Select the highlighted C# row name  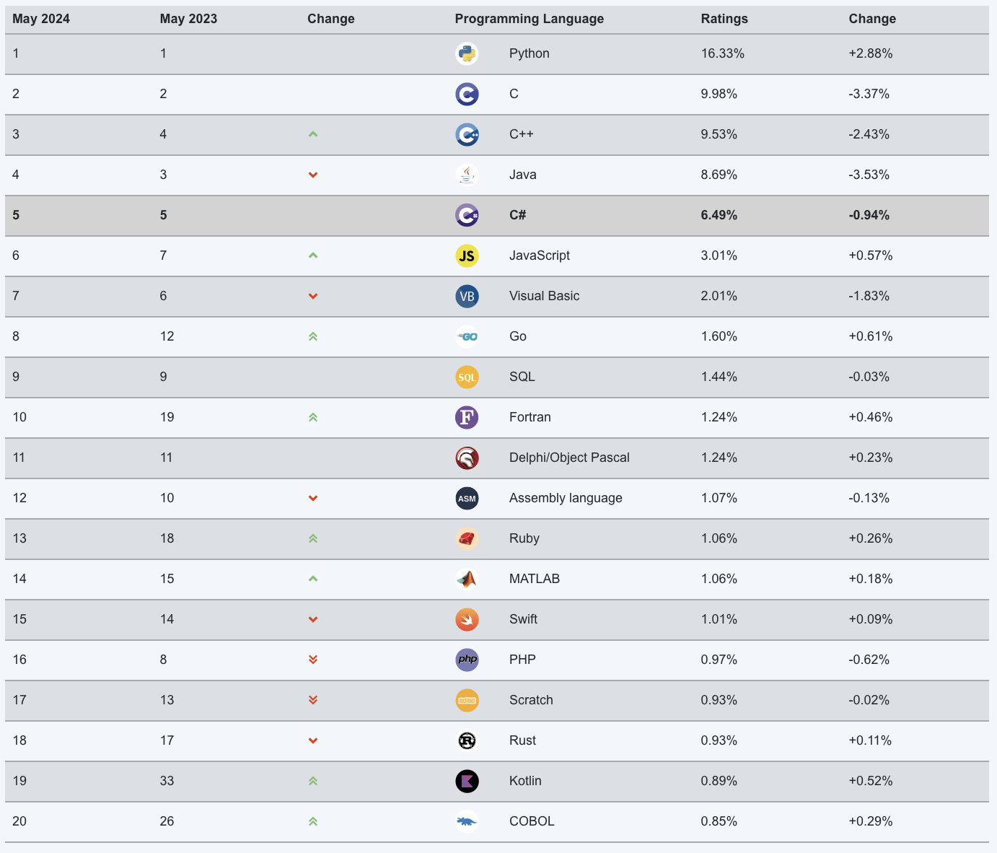pos(517,215)
